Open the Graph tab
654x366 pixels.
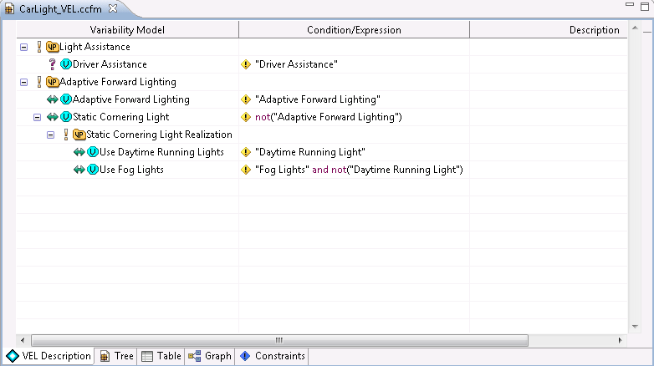tap(210, 356)
